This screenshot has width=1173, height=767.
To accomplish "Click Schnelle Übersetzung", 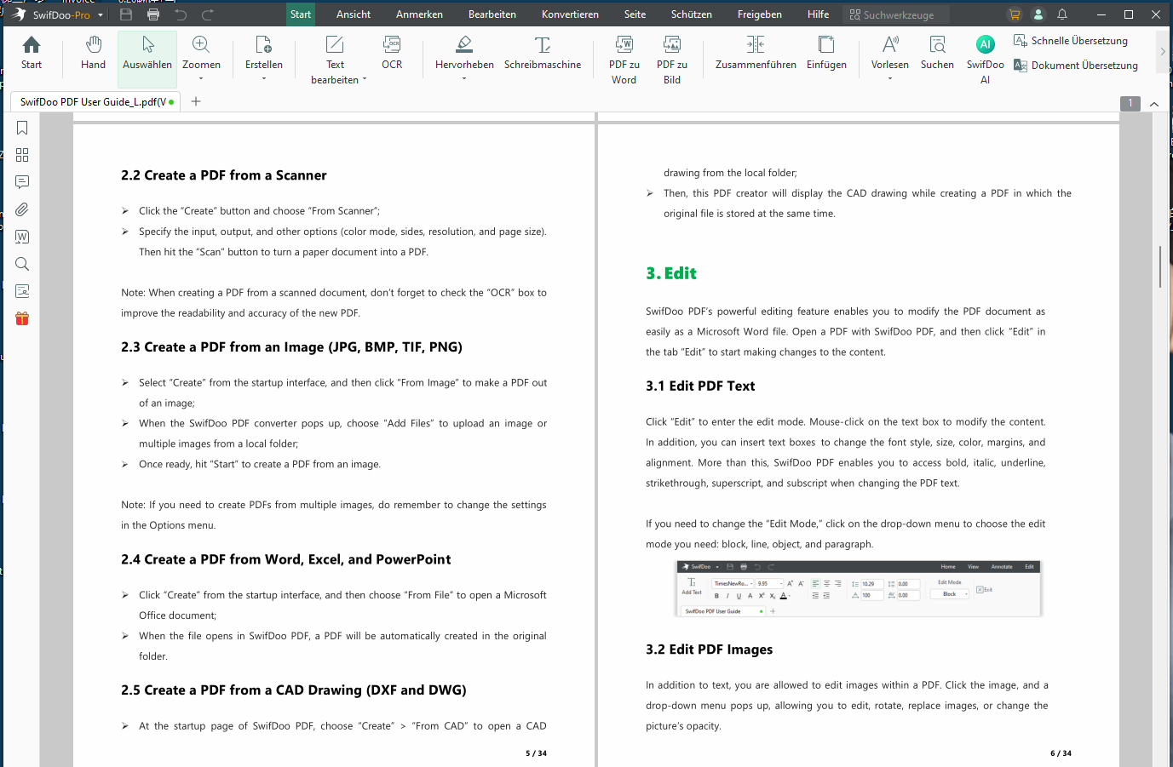I will pos(1071,41).
